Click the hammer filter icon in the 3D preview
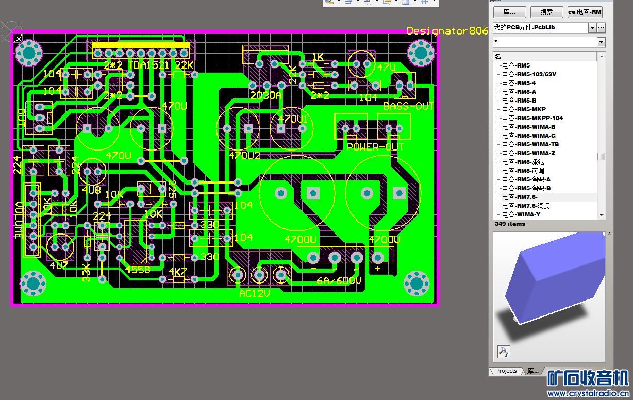 [503, 352]
